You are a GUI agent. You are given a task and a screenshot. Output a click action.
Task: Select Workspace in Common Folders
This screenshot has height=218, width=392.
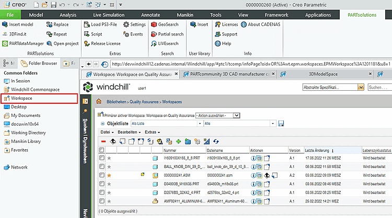coord(22,98)
